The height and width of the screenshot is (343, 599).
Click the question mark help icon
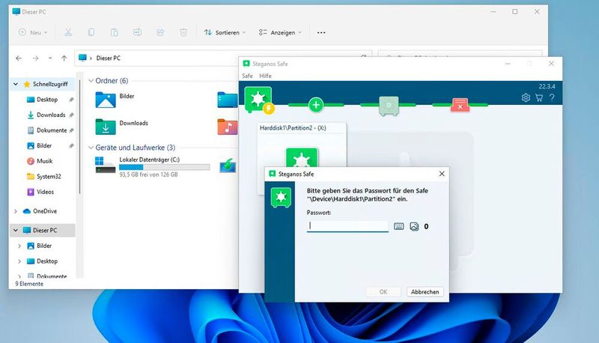[552, 98]
